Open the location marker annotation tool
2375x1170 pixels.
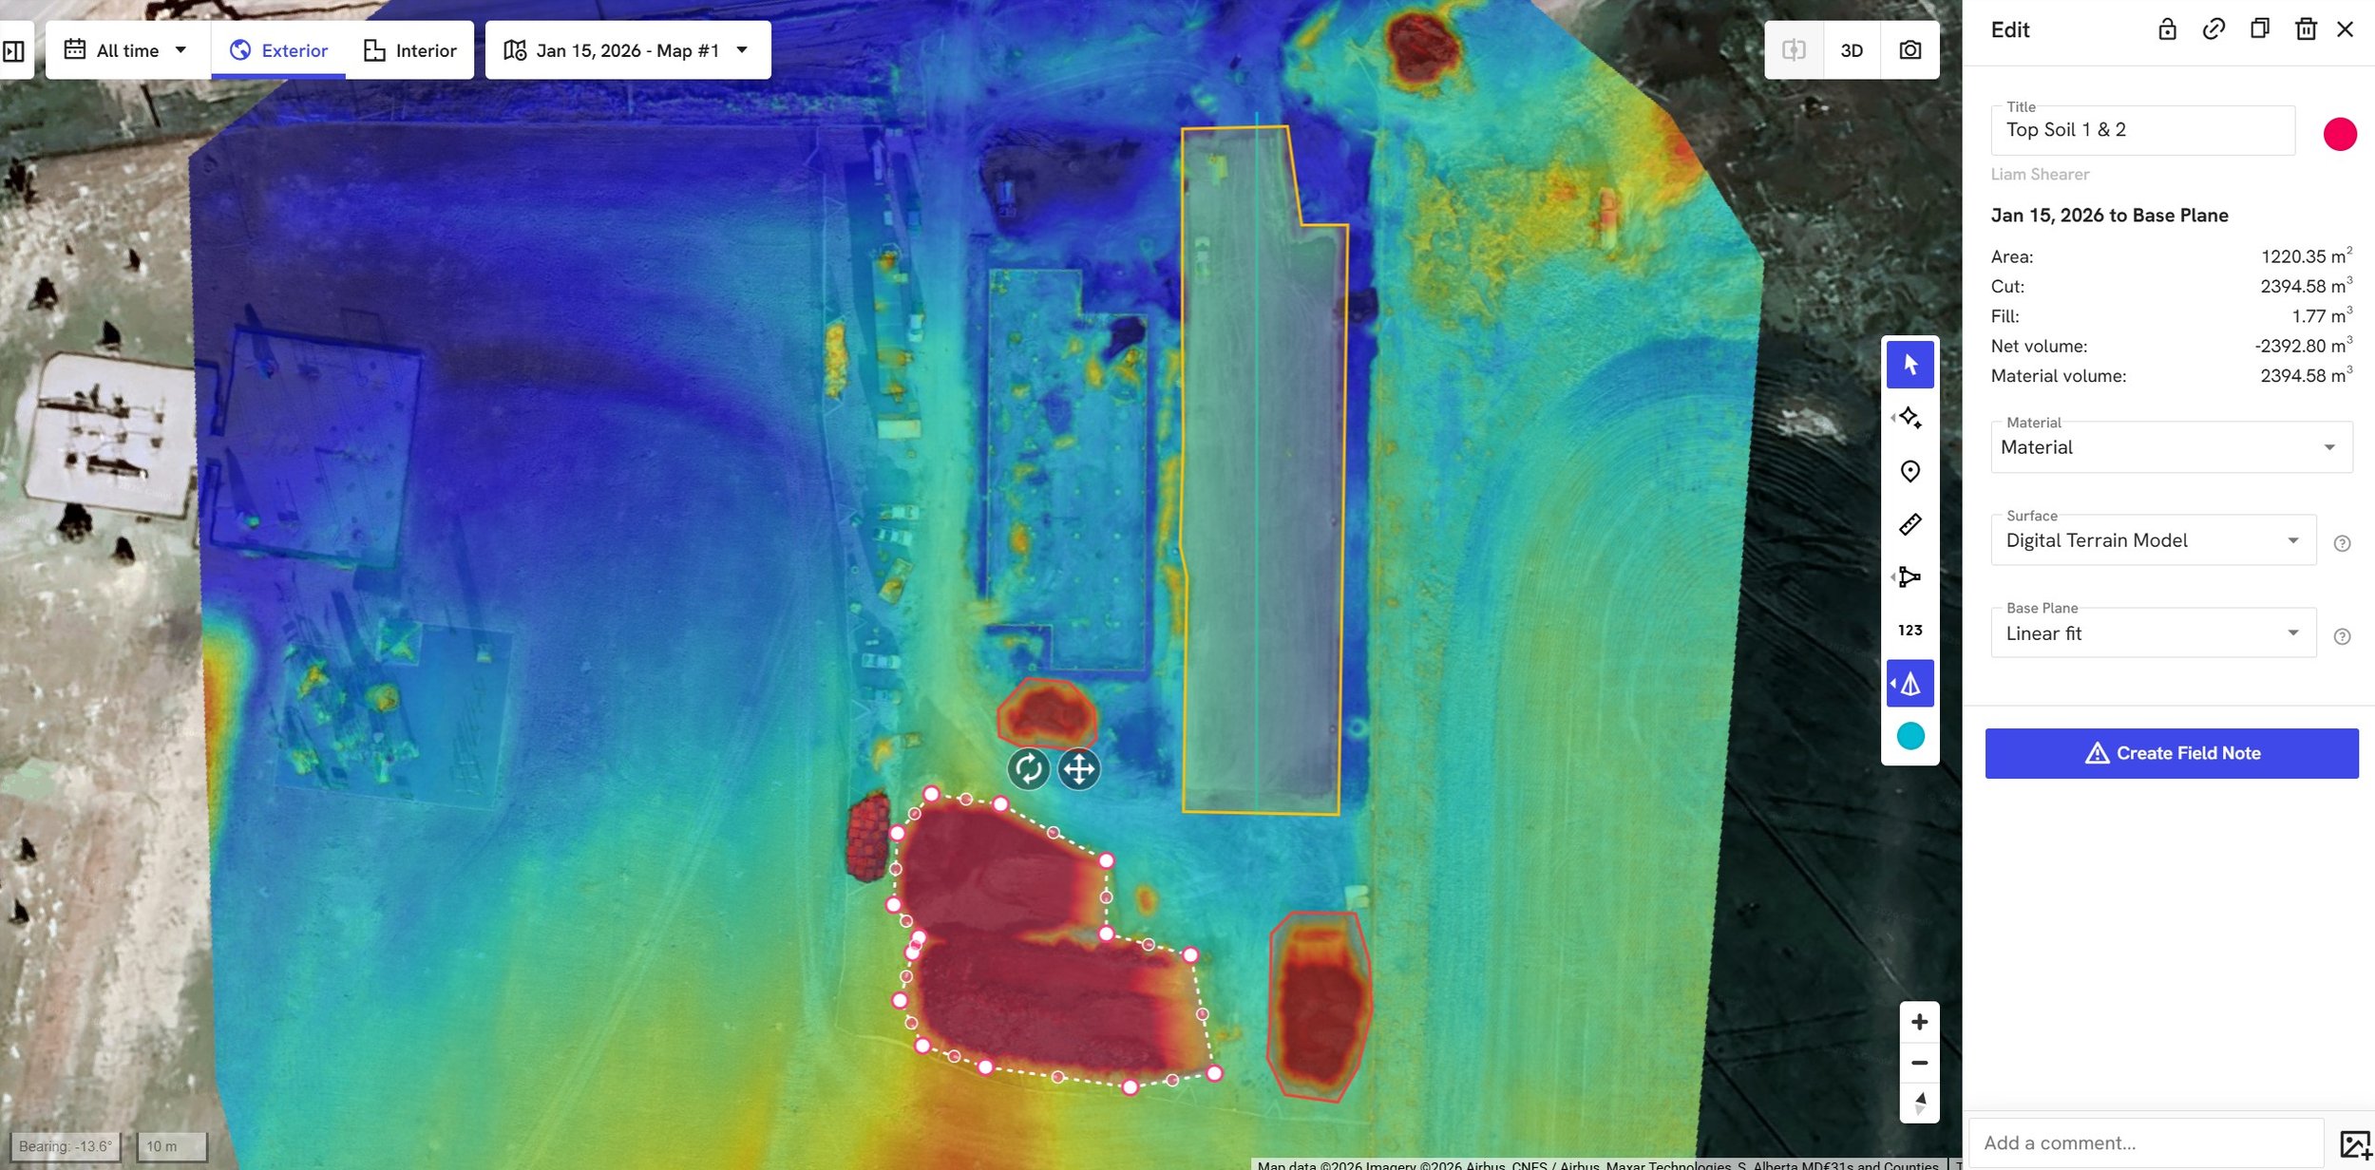pos(1909,471)
